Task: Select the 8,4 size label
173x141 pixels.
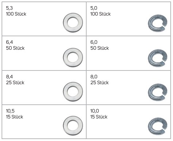Action: point(9,77)
